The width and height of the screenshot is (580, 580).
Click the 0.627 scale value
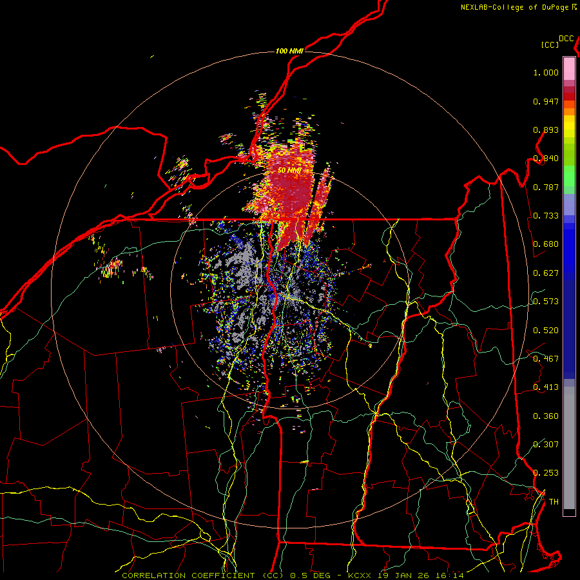tap(546, 273)
